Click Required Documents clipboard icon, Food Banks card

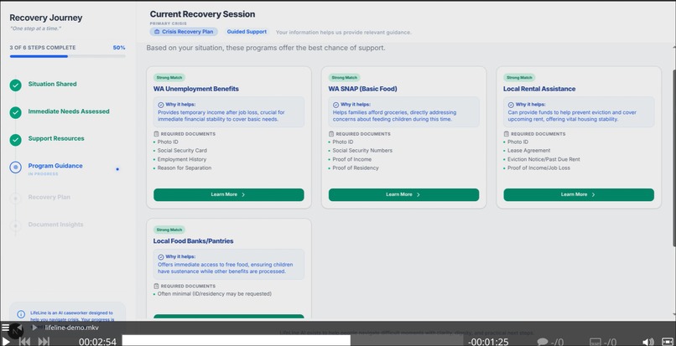[157, 287]
